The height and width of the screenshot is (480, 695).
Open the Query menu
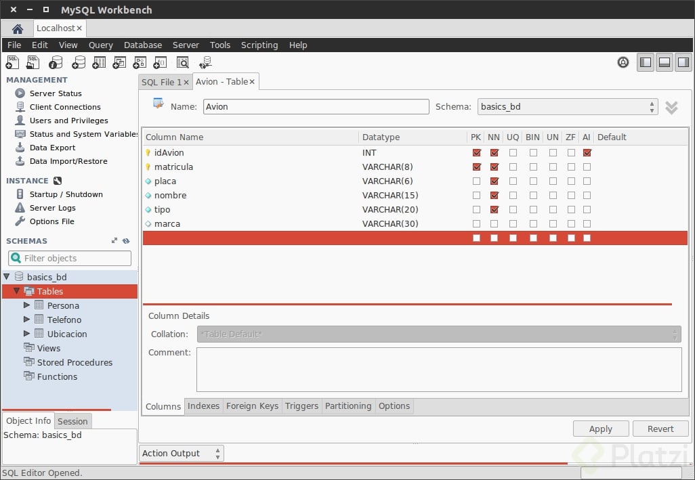101,45
